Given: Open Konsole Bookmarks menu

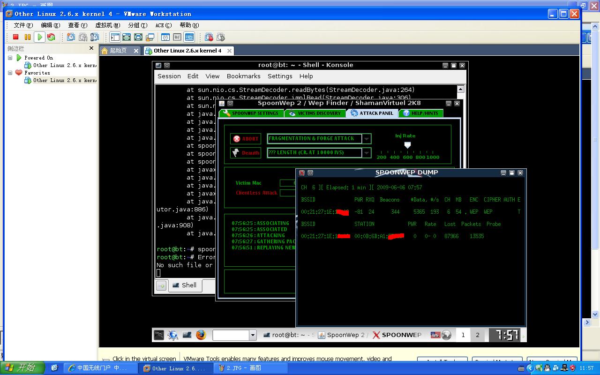Looking at the screenshot, I should [243, 76].
